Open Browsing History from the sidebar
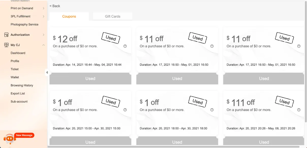The height and width of the screenshot is (148, 307). pyautogui.click(x=22, y=85)
